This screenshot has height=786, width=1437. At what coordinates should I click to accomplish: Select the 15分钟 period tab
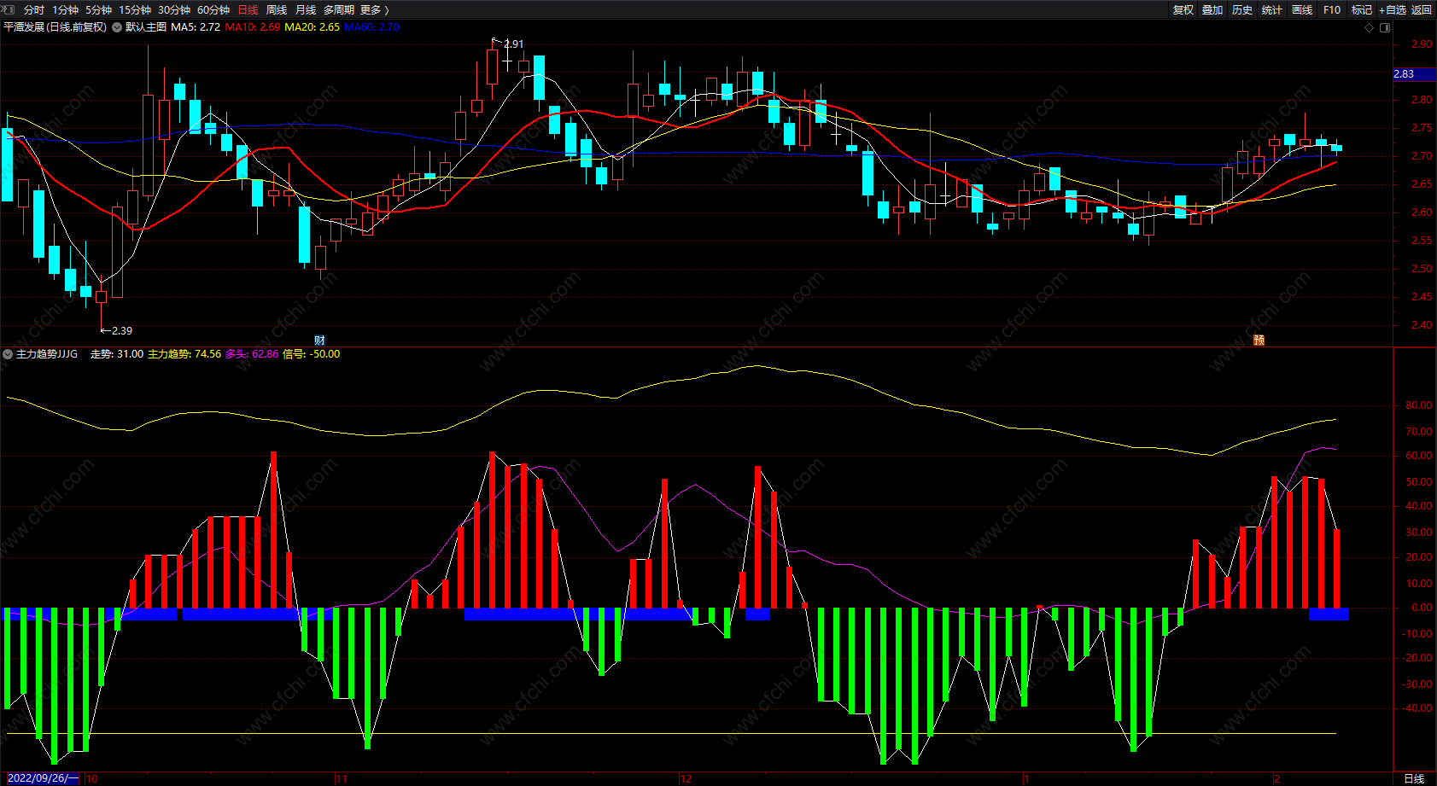(135, 10)
